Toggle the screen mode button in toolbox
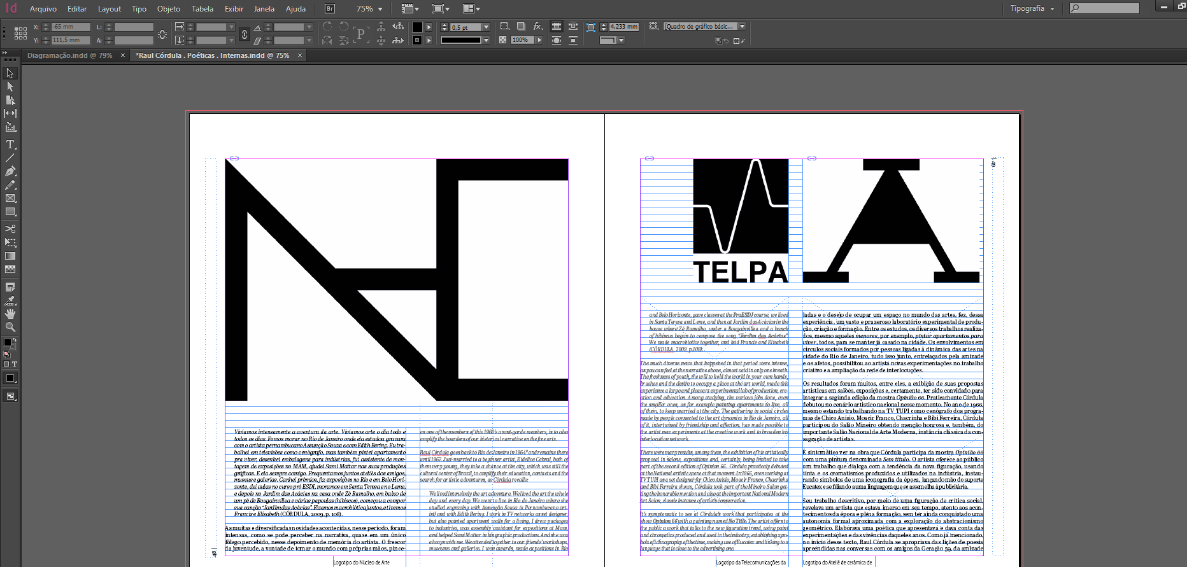 [x=10, y=396]
